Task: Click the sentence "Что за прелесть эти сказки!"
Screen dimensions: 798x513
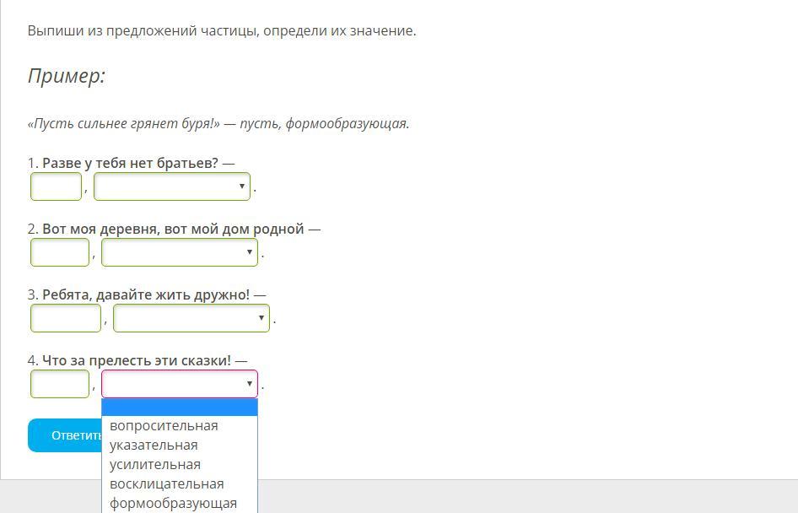Action: (x=137, y=360)
